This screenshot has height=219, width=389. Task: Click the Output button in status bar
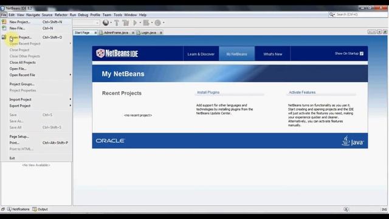[x=40, y=209]
